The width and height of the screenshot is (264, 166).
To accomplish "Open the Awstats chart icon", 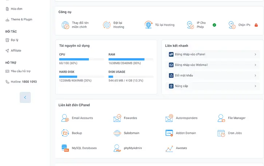I will pyautogui.click(x=169, y=148).
